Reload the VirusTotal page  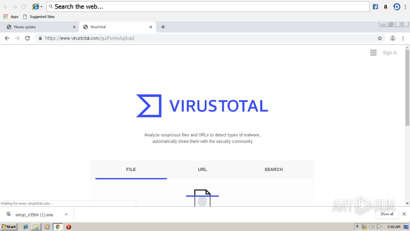pos(28,38)
